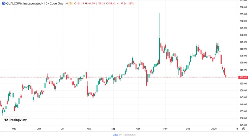Click the May label on time axis
Screen dimensions: 249x138
click(14, 129)
